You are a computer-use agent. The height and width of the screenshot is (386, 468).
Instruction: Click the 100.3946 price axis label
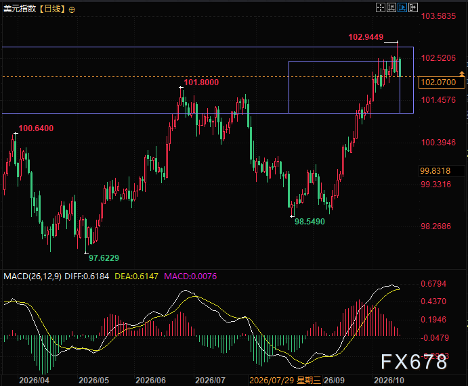pyautogui.click(x=438, y=143)
